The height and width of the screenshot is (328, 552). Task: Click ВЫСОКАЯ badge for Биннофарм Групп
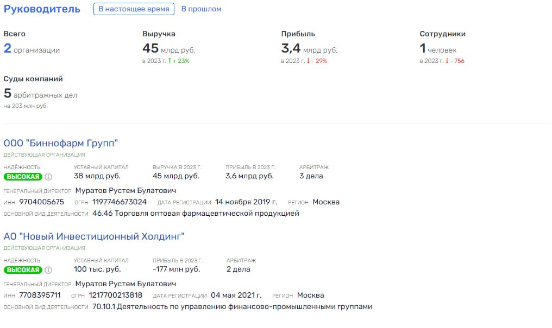[x=23, y=177]
